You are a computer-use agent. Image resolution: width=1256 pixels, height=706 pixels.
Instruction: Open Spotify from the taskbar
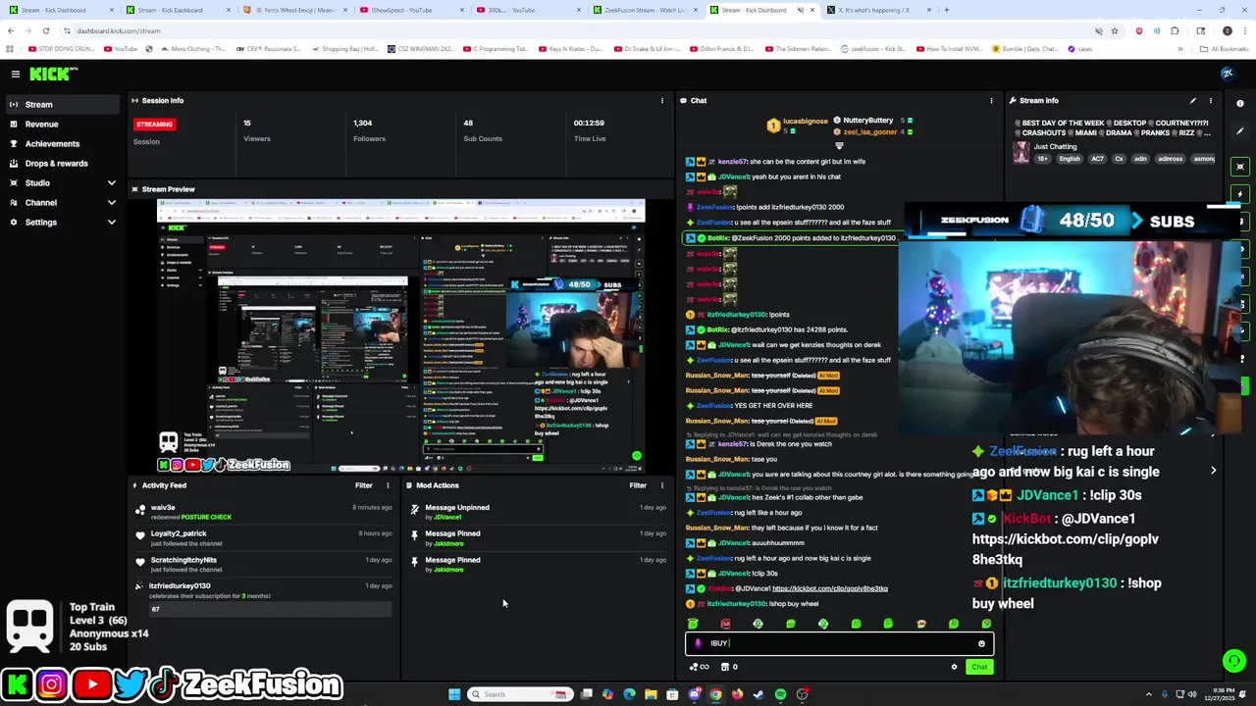[x=780, y=694]
